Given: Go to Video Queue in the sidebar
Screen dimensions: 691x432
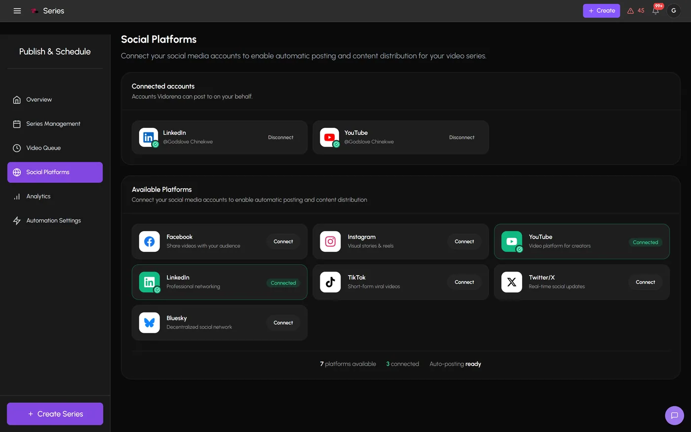Looking at the screenshot, I should (x=55, y=148).
